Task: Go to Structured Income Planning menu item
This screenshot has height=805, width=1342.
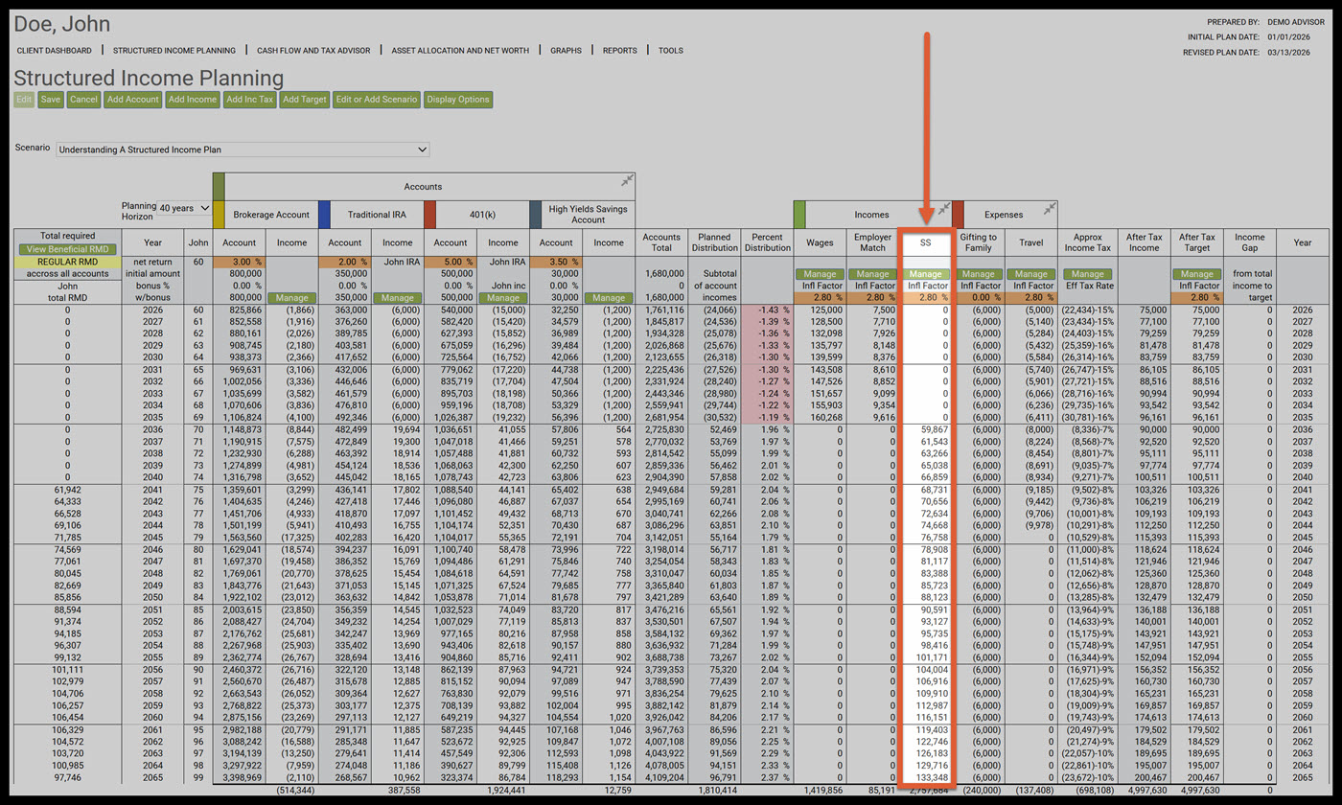Action: (x=174, y=50)
